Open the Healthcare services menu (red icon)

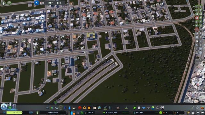tap(80, 108)
